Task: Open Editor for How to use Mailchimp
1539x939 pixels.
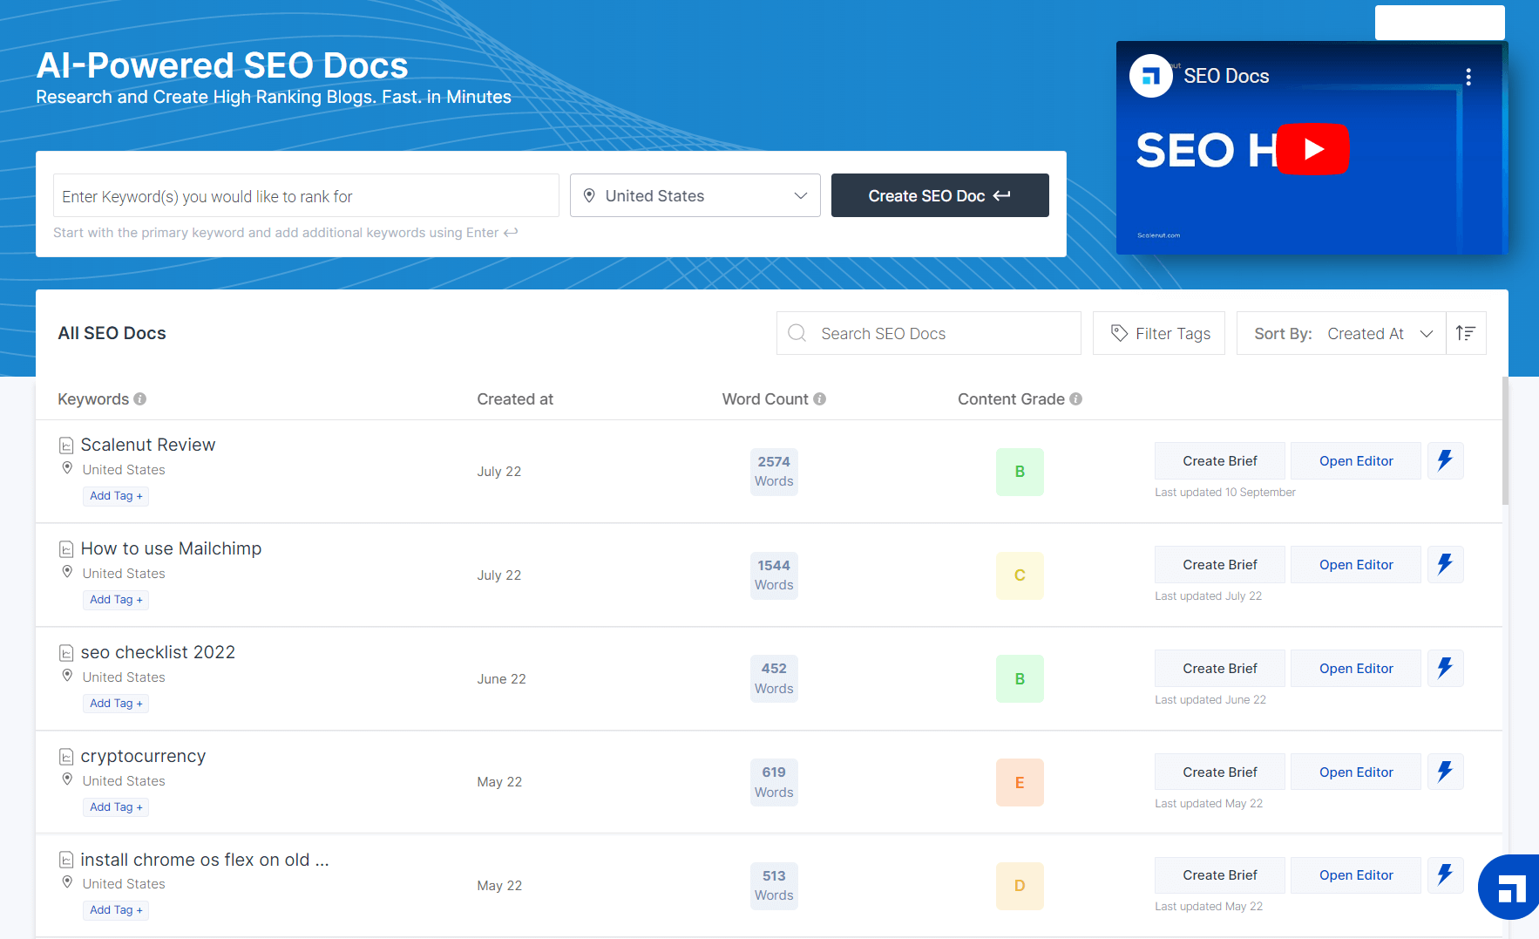Action: pyautogui.click(x=1355, y=564)
